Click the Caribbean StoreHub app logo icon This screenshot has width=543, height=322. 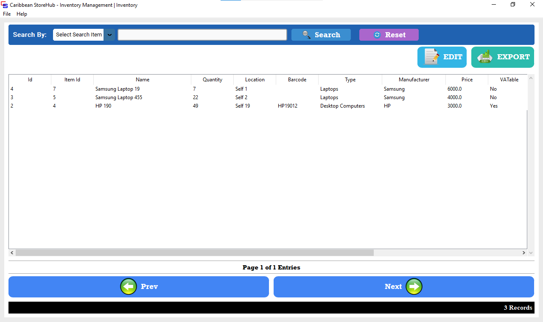[x=5, y=5]
